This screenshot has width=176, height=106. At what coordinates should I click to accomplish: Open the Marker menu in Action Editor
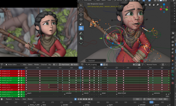[37, 64]
